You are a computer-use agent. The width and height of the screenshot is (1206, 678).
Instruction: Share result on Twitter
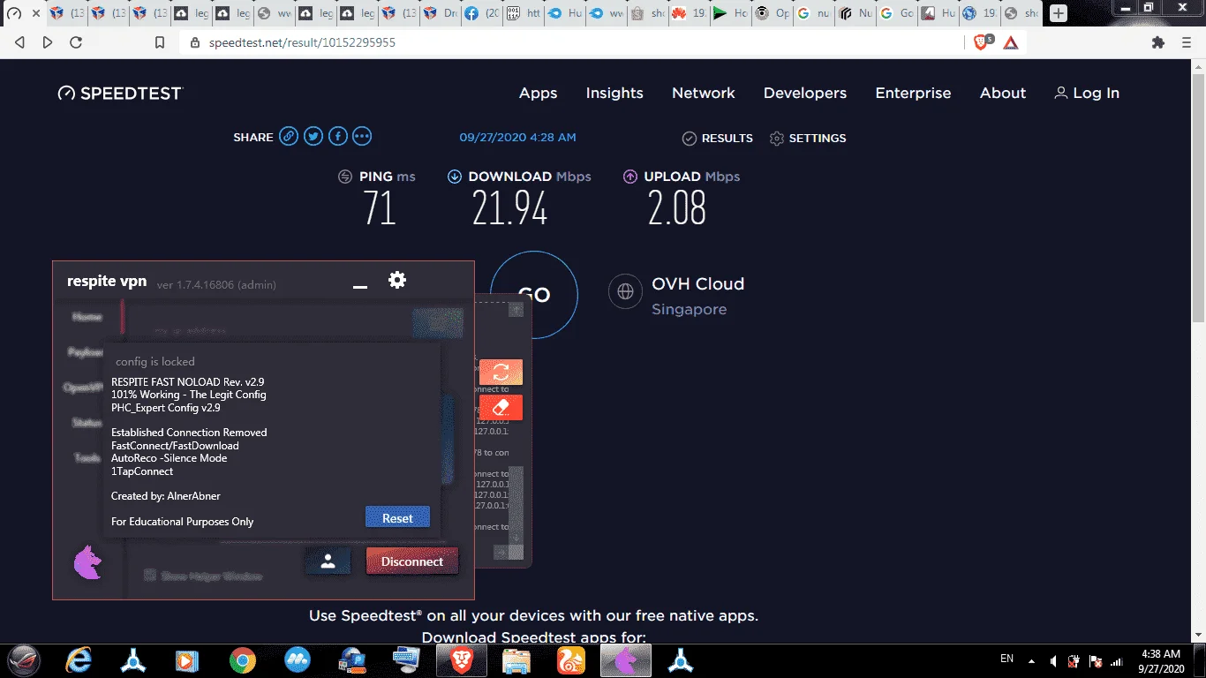[313, 137]
